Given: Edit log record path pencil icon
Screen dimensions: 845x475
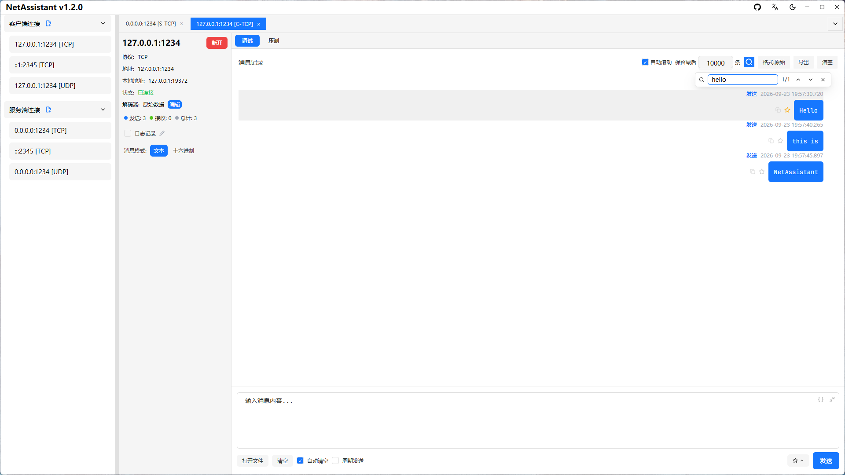Looking at the screenshot, I should click(162, 133).
